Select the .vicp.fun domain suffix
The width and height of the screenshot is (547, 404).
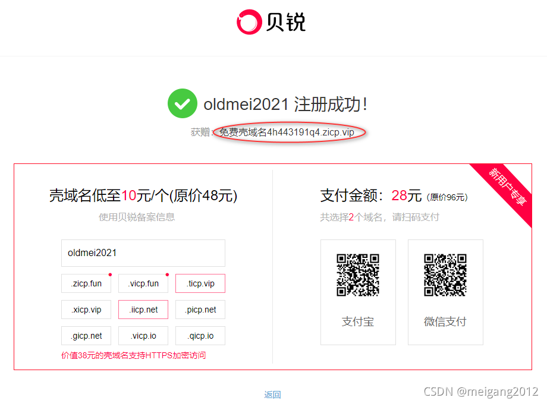143,283
